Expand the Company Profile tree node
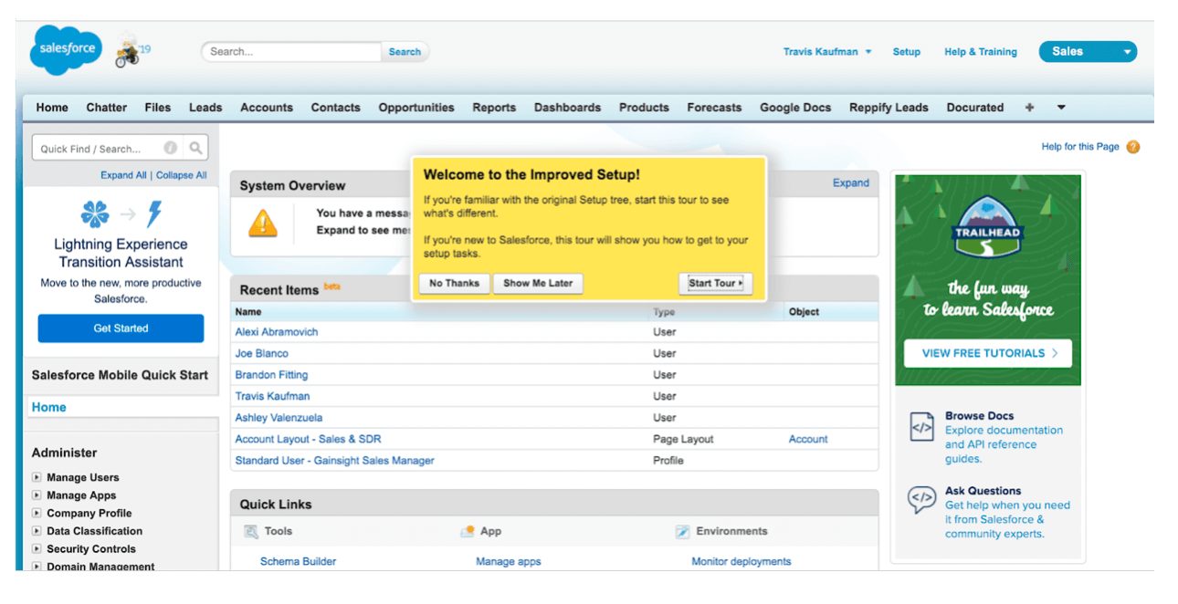Image resolution: width=1178 pixels, height=604 pixels. tap(37, 513)
